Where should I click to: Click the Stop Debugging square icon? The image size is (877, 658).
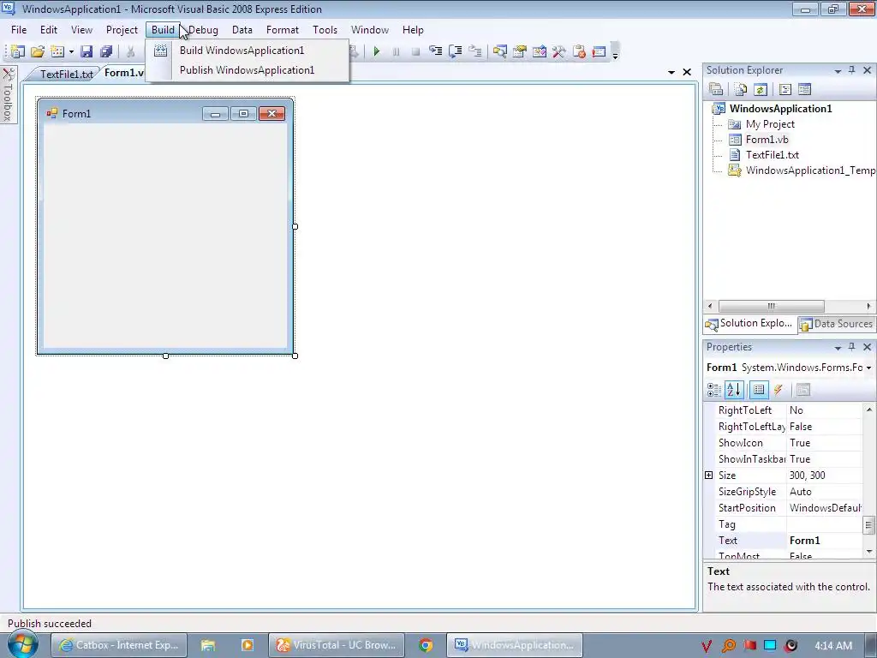coord(415,51)
